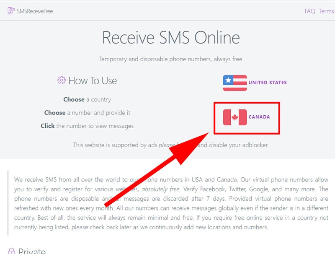Screen dimensions: 335x254
Task: Click the SMSReceiveFree phone logo icon
Action: [11, 10]
